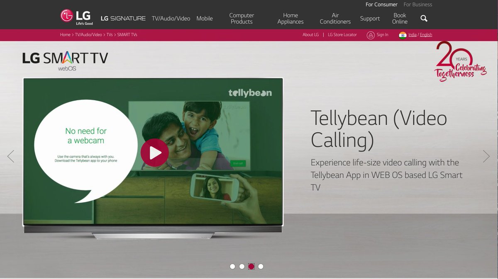The height and width of the screenshot is (279, 498).
Task: Select the fourth carousel dot
Action: tap(261, 267)
